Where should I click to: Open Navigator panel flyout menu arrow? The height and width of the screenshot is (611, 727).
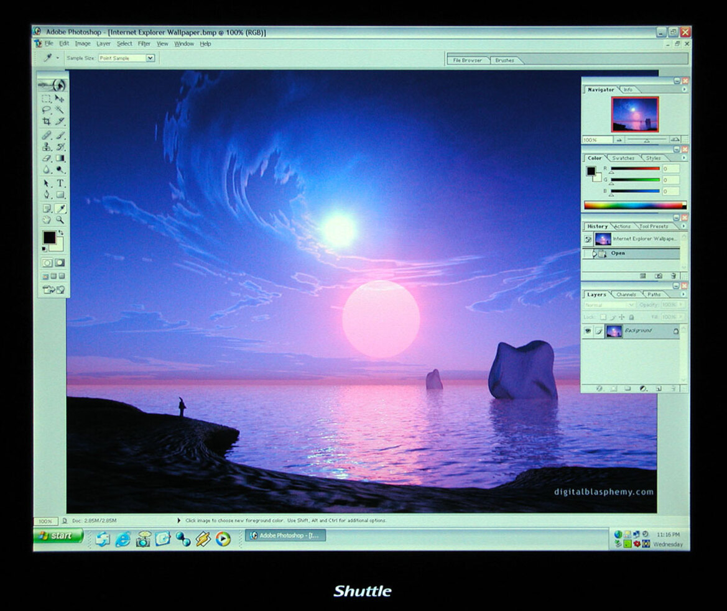pos(684,90)
